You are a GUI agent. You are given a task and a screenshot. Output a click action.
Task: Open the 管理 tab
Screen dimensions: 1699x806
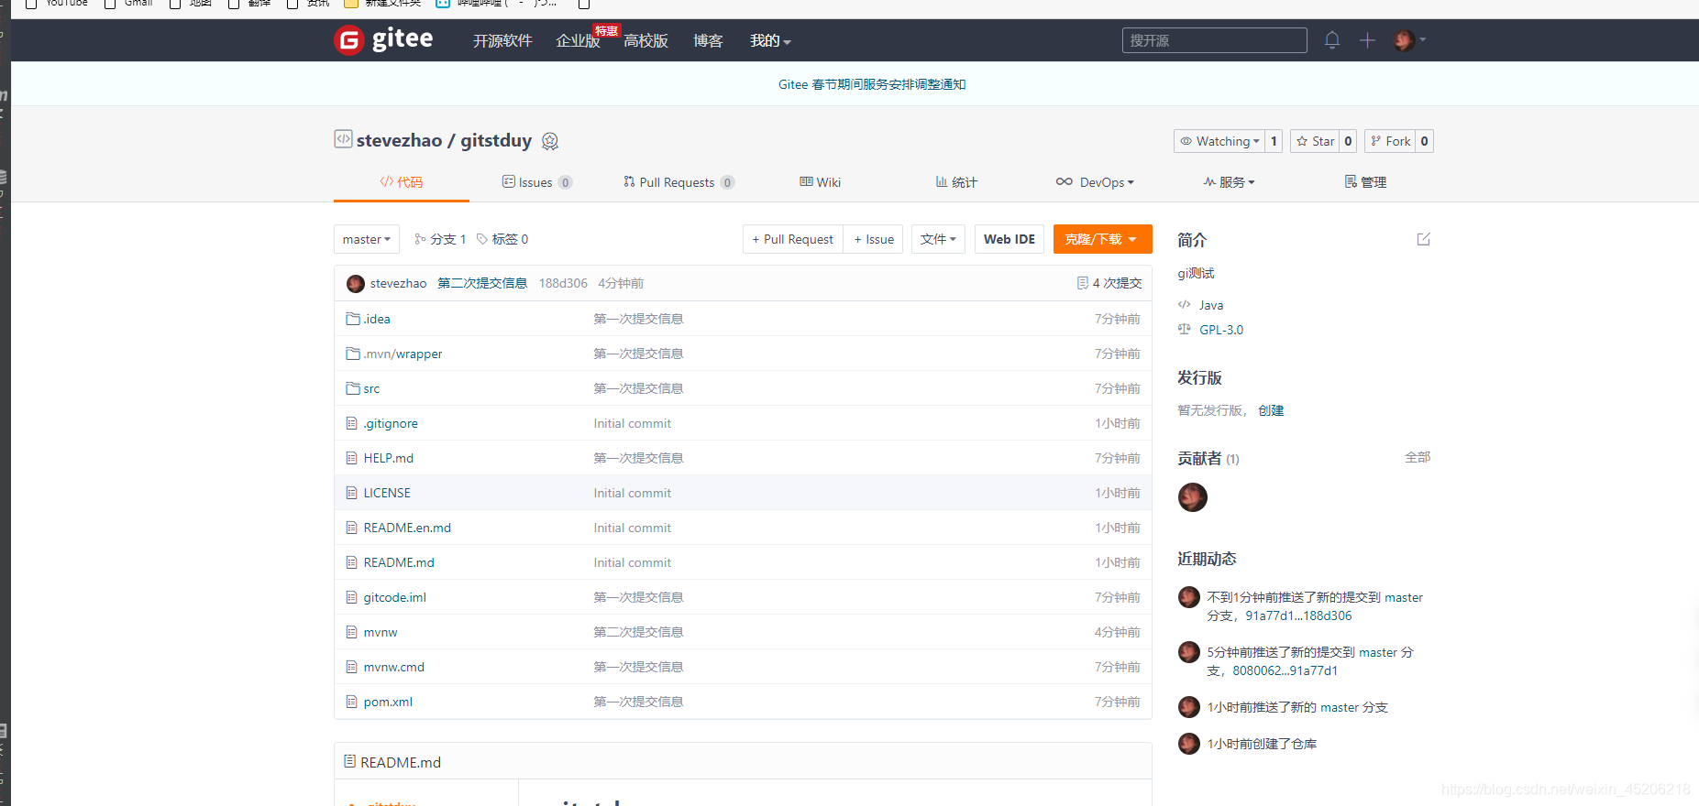tap(1365, 182)
